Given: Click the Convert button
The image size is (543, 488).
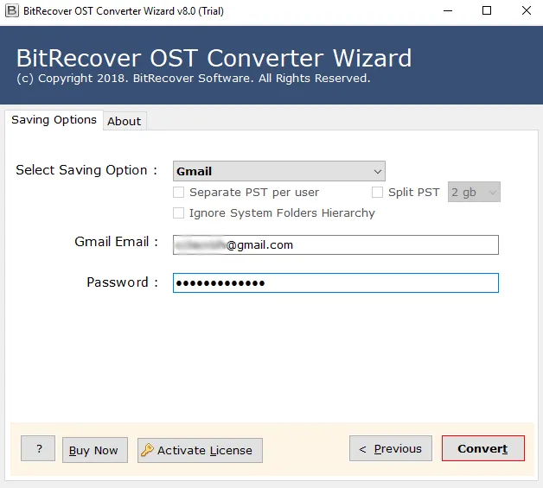Looking at the screenshot, I should pos(482,448).
